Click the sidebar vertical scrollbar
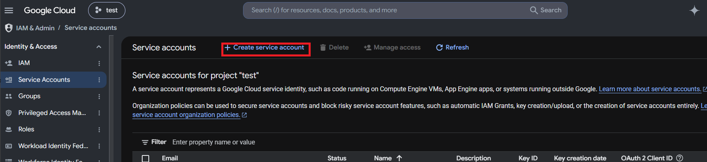The width and height of the screenshot is (707, 162). click(x=111, y=98)
